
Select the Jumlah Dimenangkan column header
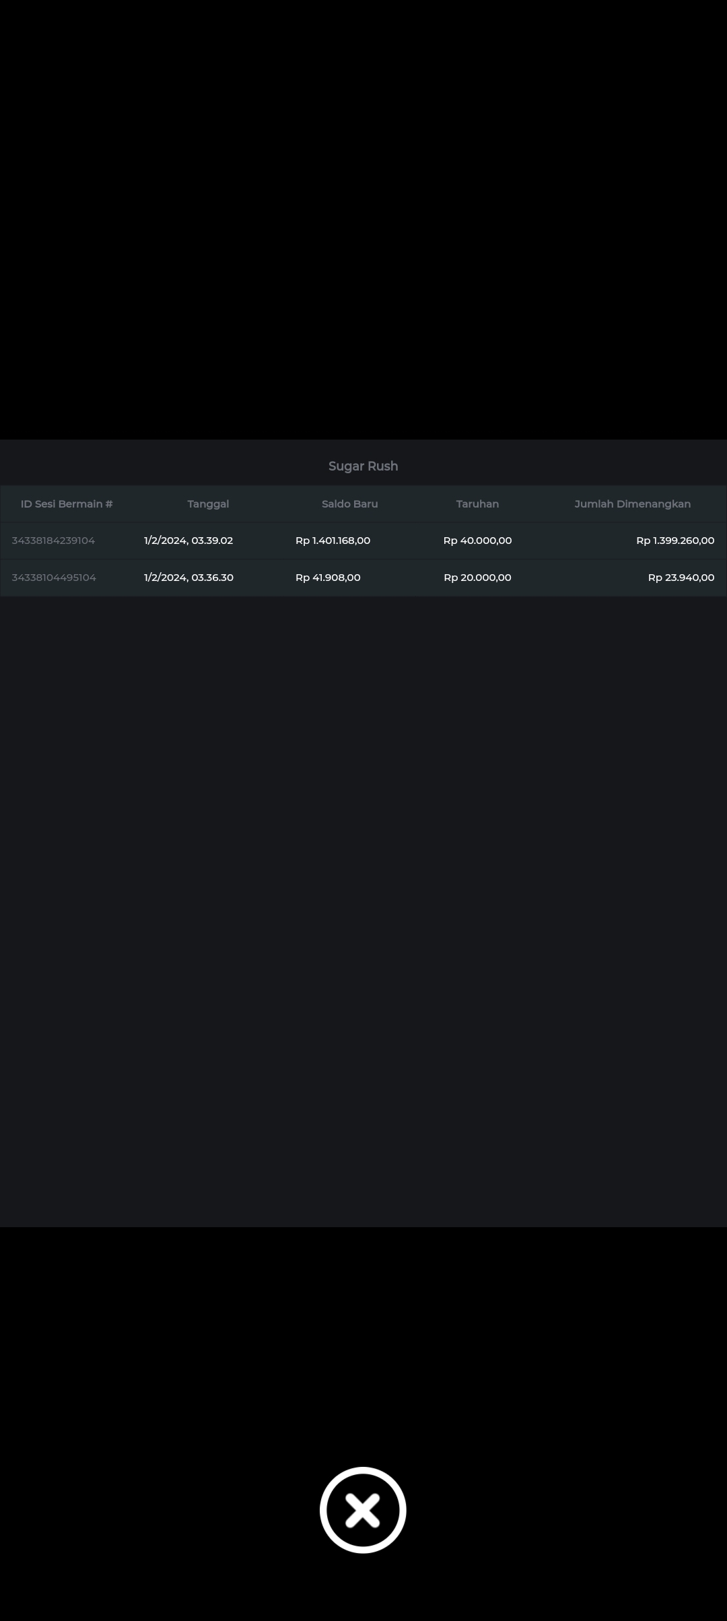(632, 504)
